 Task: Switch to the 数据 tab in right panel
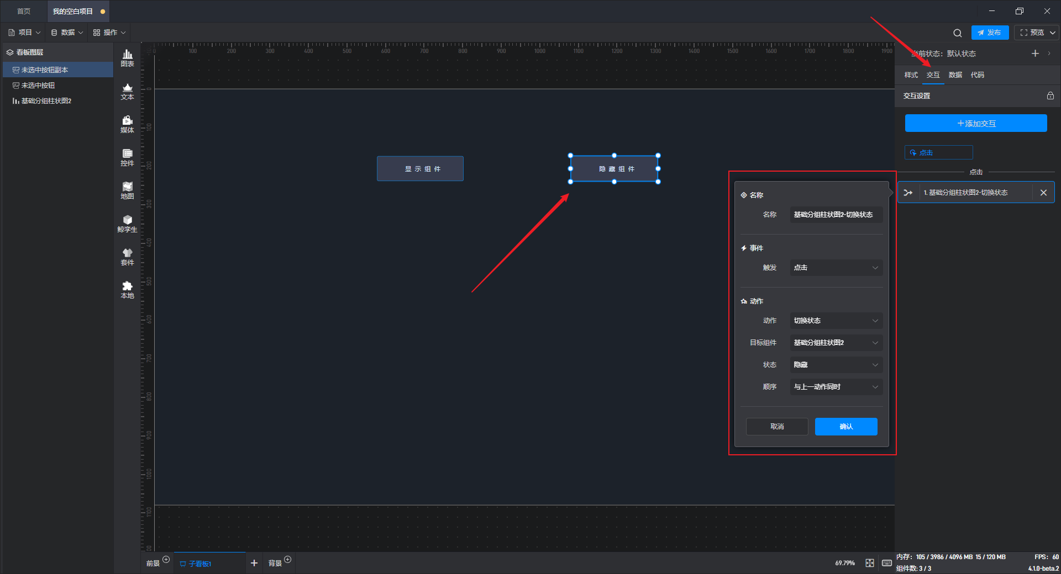point(955,75)
